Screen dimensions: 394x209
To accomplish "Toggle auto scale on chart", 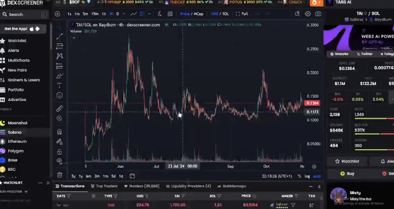I will (317, 176).
